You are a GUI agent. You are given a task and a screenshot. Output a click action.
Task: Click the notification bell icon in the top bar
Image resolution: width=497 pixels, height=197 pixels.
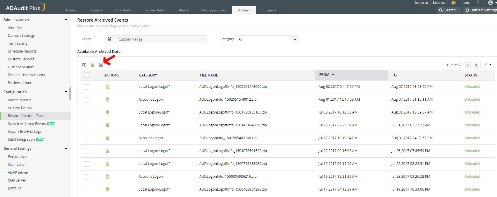click(x=453, y=3)
